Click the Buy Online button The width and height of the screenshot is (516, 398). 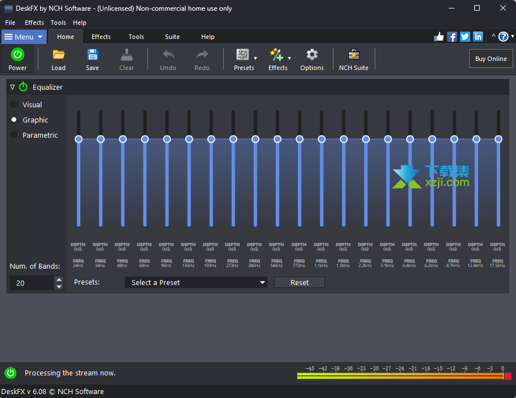pyautogui.click(x=491, y=59)
